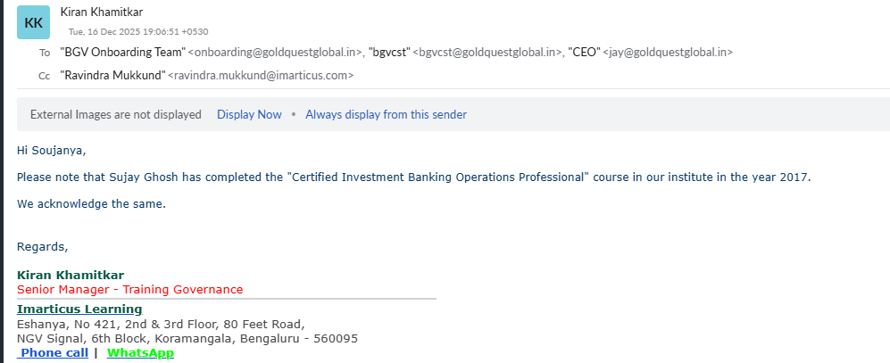Viewport: 890px width, 363px height.
Task: Open the Phone call link
Action: 54,353
